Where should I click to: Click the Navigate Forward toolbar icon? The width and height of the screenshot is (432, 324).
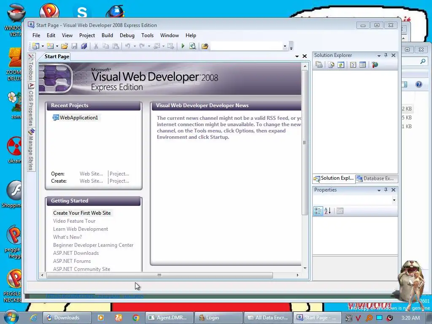click(170, 46)
